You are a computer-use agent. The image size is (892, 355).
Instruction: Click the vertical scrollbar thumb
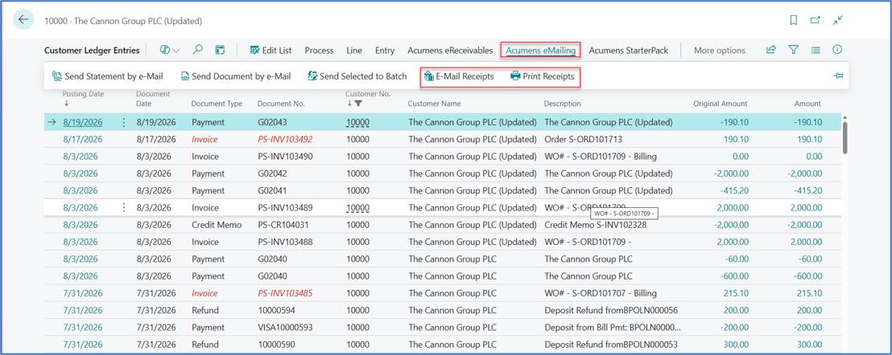[845, 137]
